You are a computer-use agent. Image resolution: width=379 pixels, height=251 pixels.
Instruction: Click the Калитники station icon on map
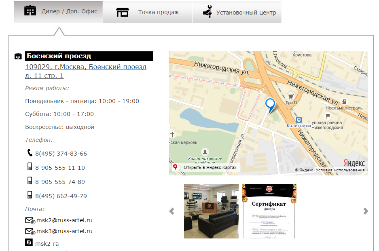[299, 120]
